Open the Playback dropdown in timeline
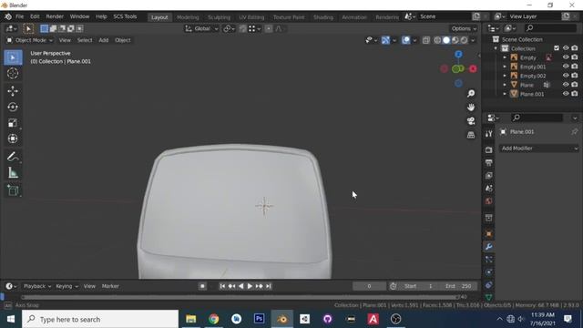 [x=37, y=286]
